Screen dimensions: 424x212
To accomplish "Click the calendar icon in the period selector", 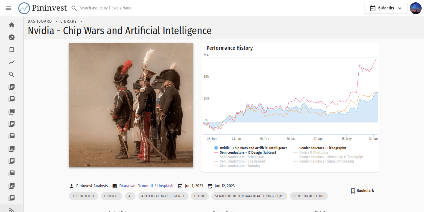I will pyautogui.click(x=373, y=8).
